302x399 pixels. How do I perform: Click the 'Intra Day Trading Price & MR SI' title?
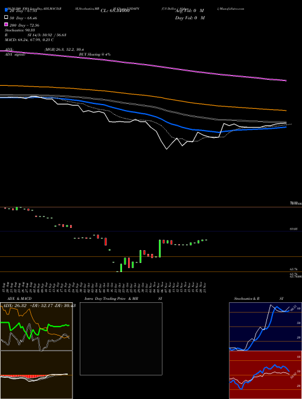coord(123,299)
